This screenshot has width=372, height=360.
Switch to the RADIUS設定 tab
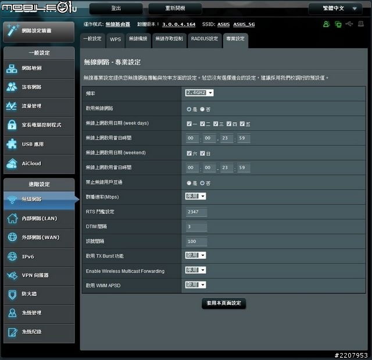[x=204, y=40]
